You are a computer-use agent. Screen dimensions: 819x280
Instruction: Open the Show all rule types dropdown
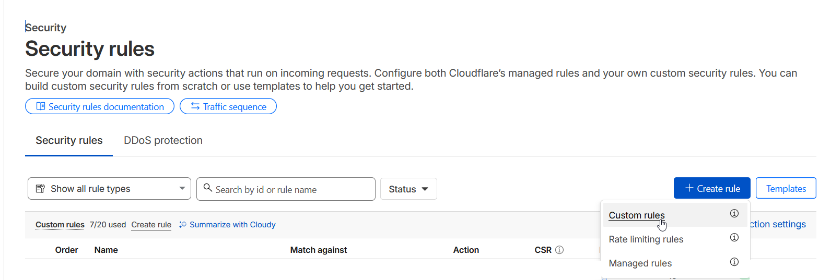tap(109, 189)
